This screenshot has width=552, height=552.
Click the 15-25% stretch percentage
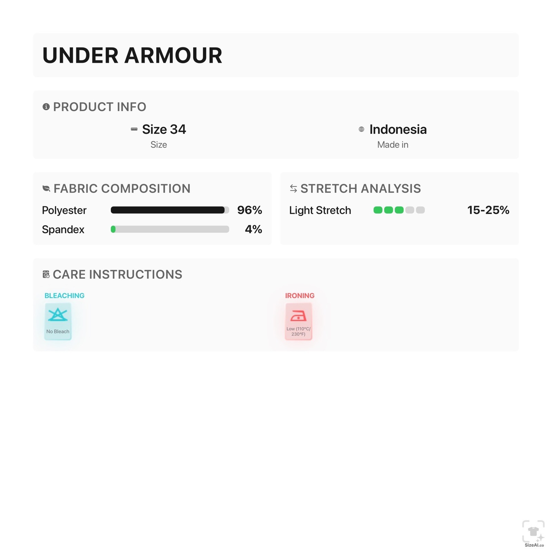click(488, 210)
